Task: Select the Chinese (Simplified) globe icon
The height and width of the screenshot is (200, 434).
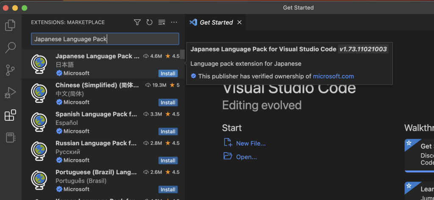Action: (39, 93)
